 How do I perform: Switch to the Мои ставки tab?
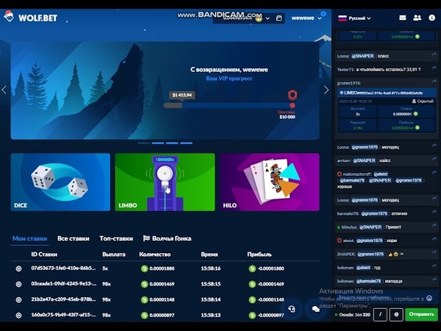[29, 238]
